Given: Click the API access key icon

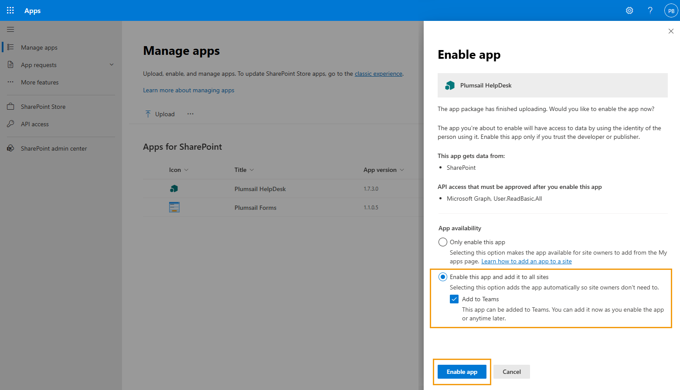Looking at the screenshot, I should point(10,124).
